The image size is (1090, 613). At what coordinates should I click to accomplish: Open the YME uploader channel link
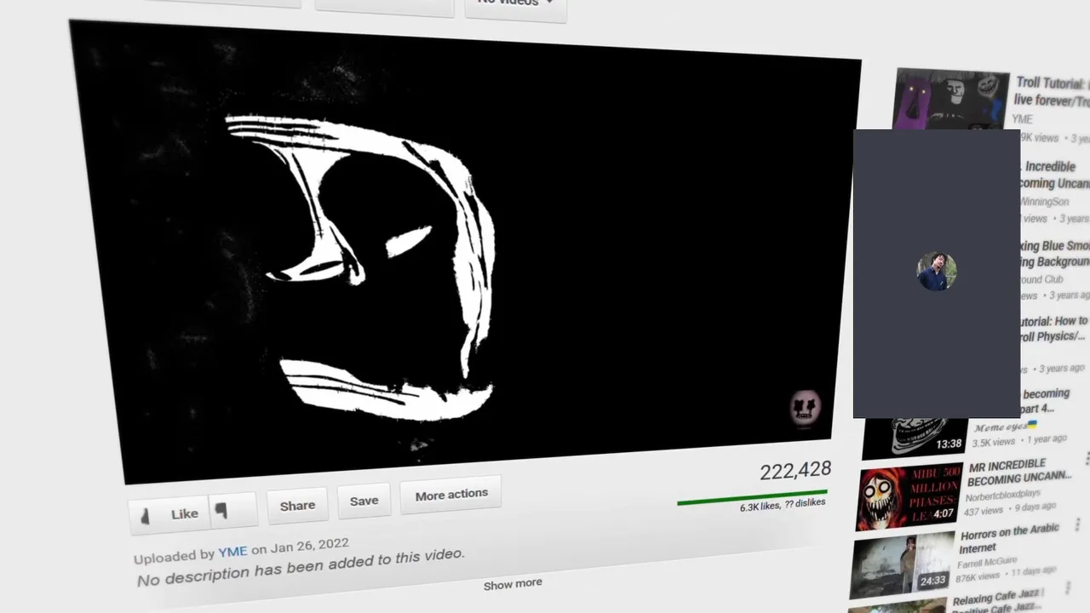coord(232,552)
